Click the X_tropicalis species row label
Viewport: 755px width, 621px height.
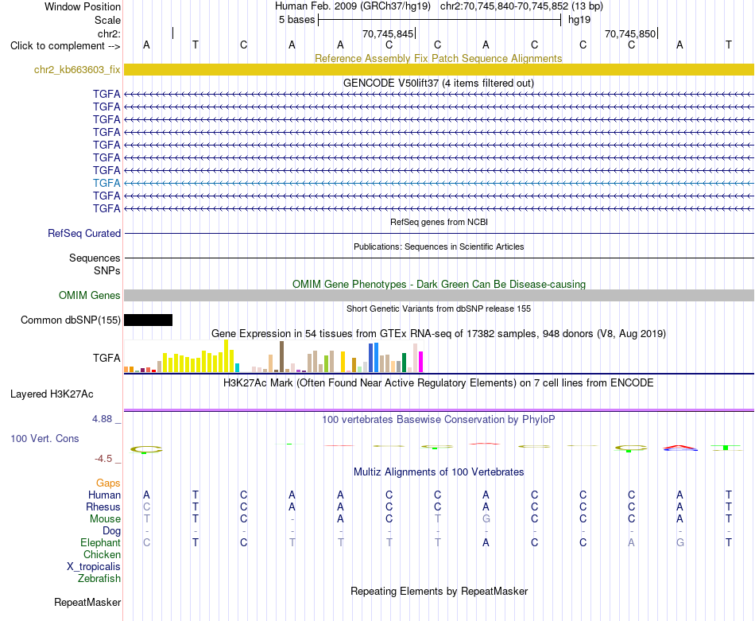coord(94,567)
